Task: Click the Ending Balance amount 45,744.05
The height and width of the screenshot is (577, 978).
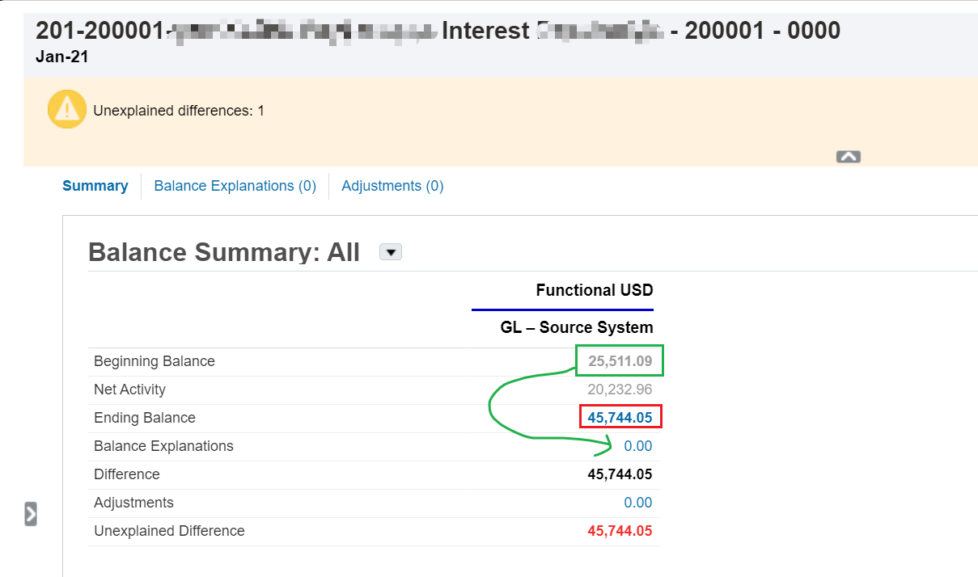Action: 620,417
